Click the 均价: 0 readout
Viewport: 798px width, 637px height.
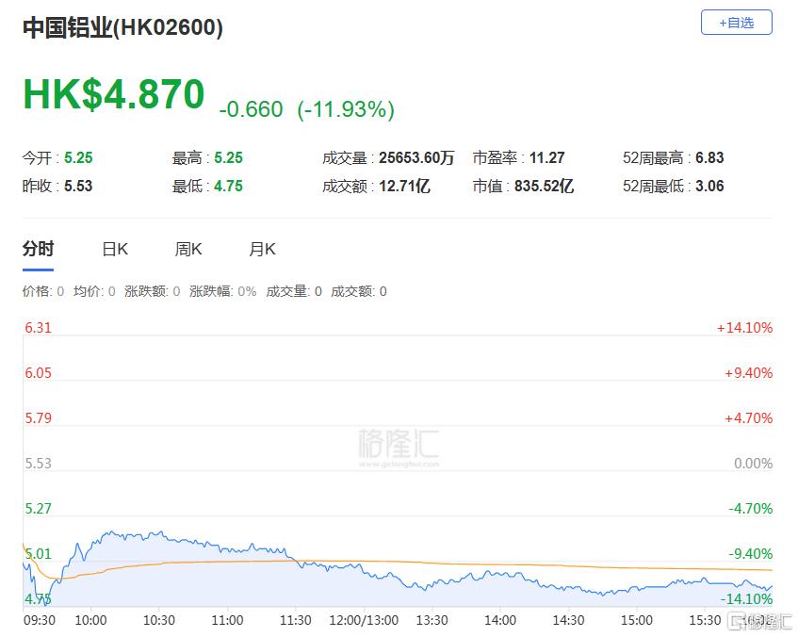[94, 291]
